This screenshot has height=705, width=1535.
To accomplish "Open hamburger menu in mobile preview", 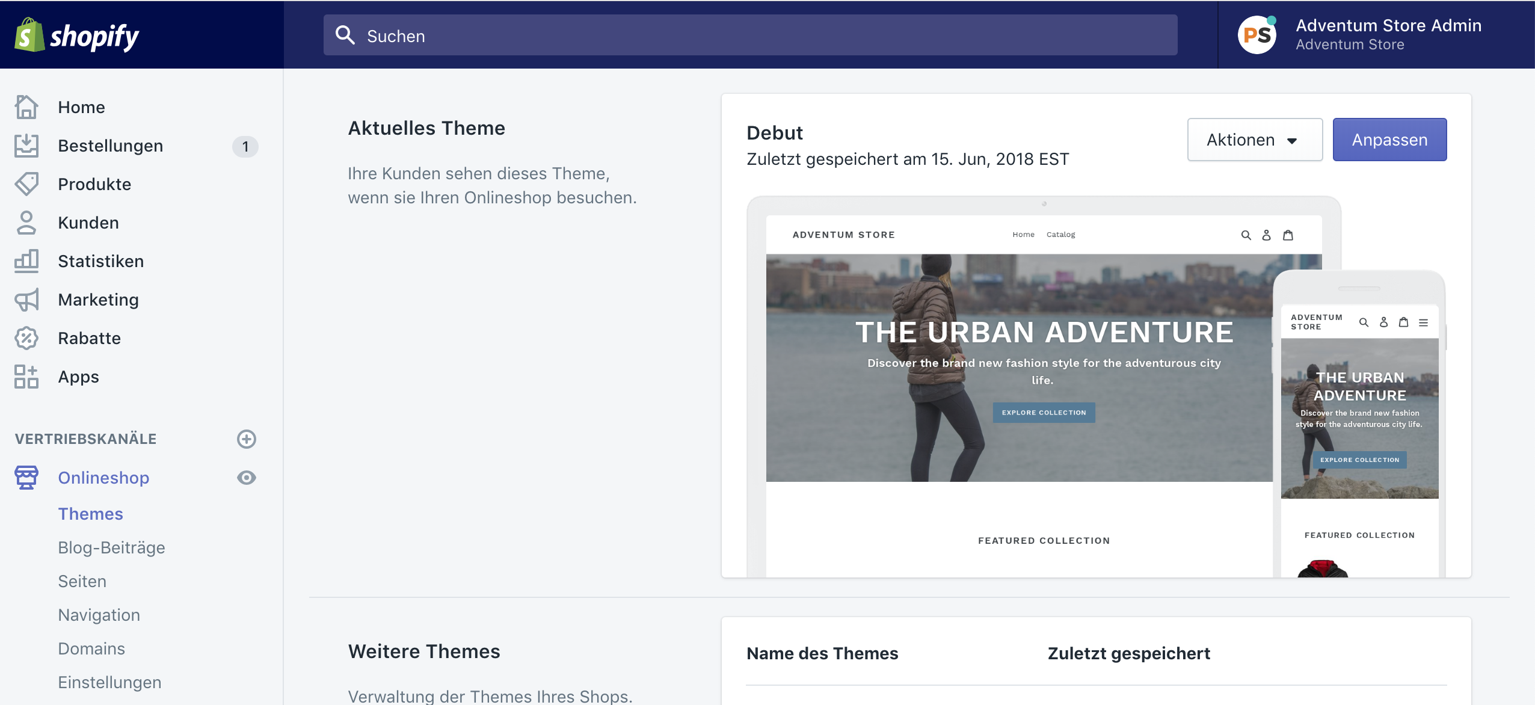I will point(1424,322).
